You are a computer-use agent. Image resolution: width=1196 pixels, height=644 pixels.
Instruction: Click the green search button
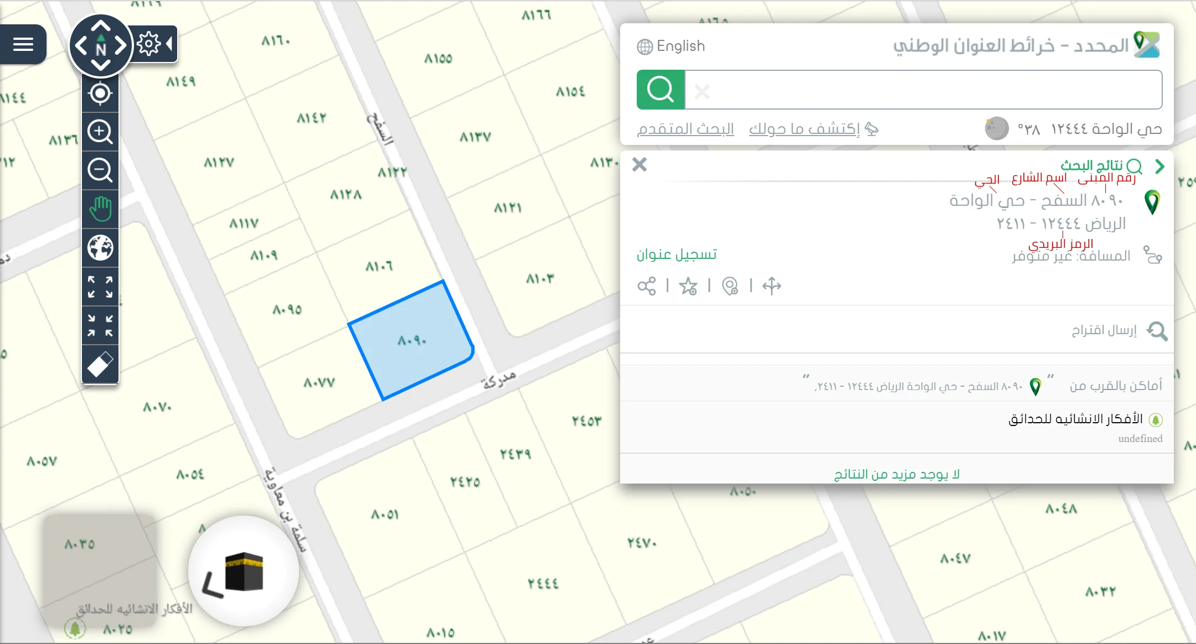click(661, 90)
